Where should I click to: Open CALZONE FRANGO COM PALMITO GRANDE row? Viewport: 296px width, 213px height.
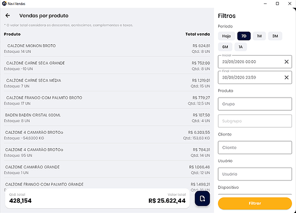pos(107,184)
